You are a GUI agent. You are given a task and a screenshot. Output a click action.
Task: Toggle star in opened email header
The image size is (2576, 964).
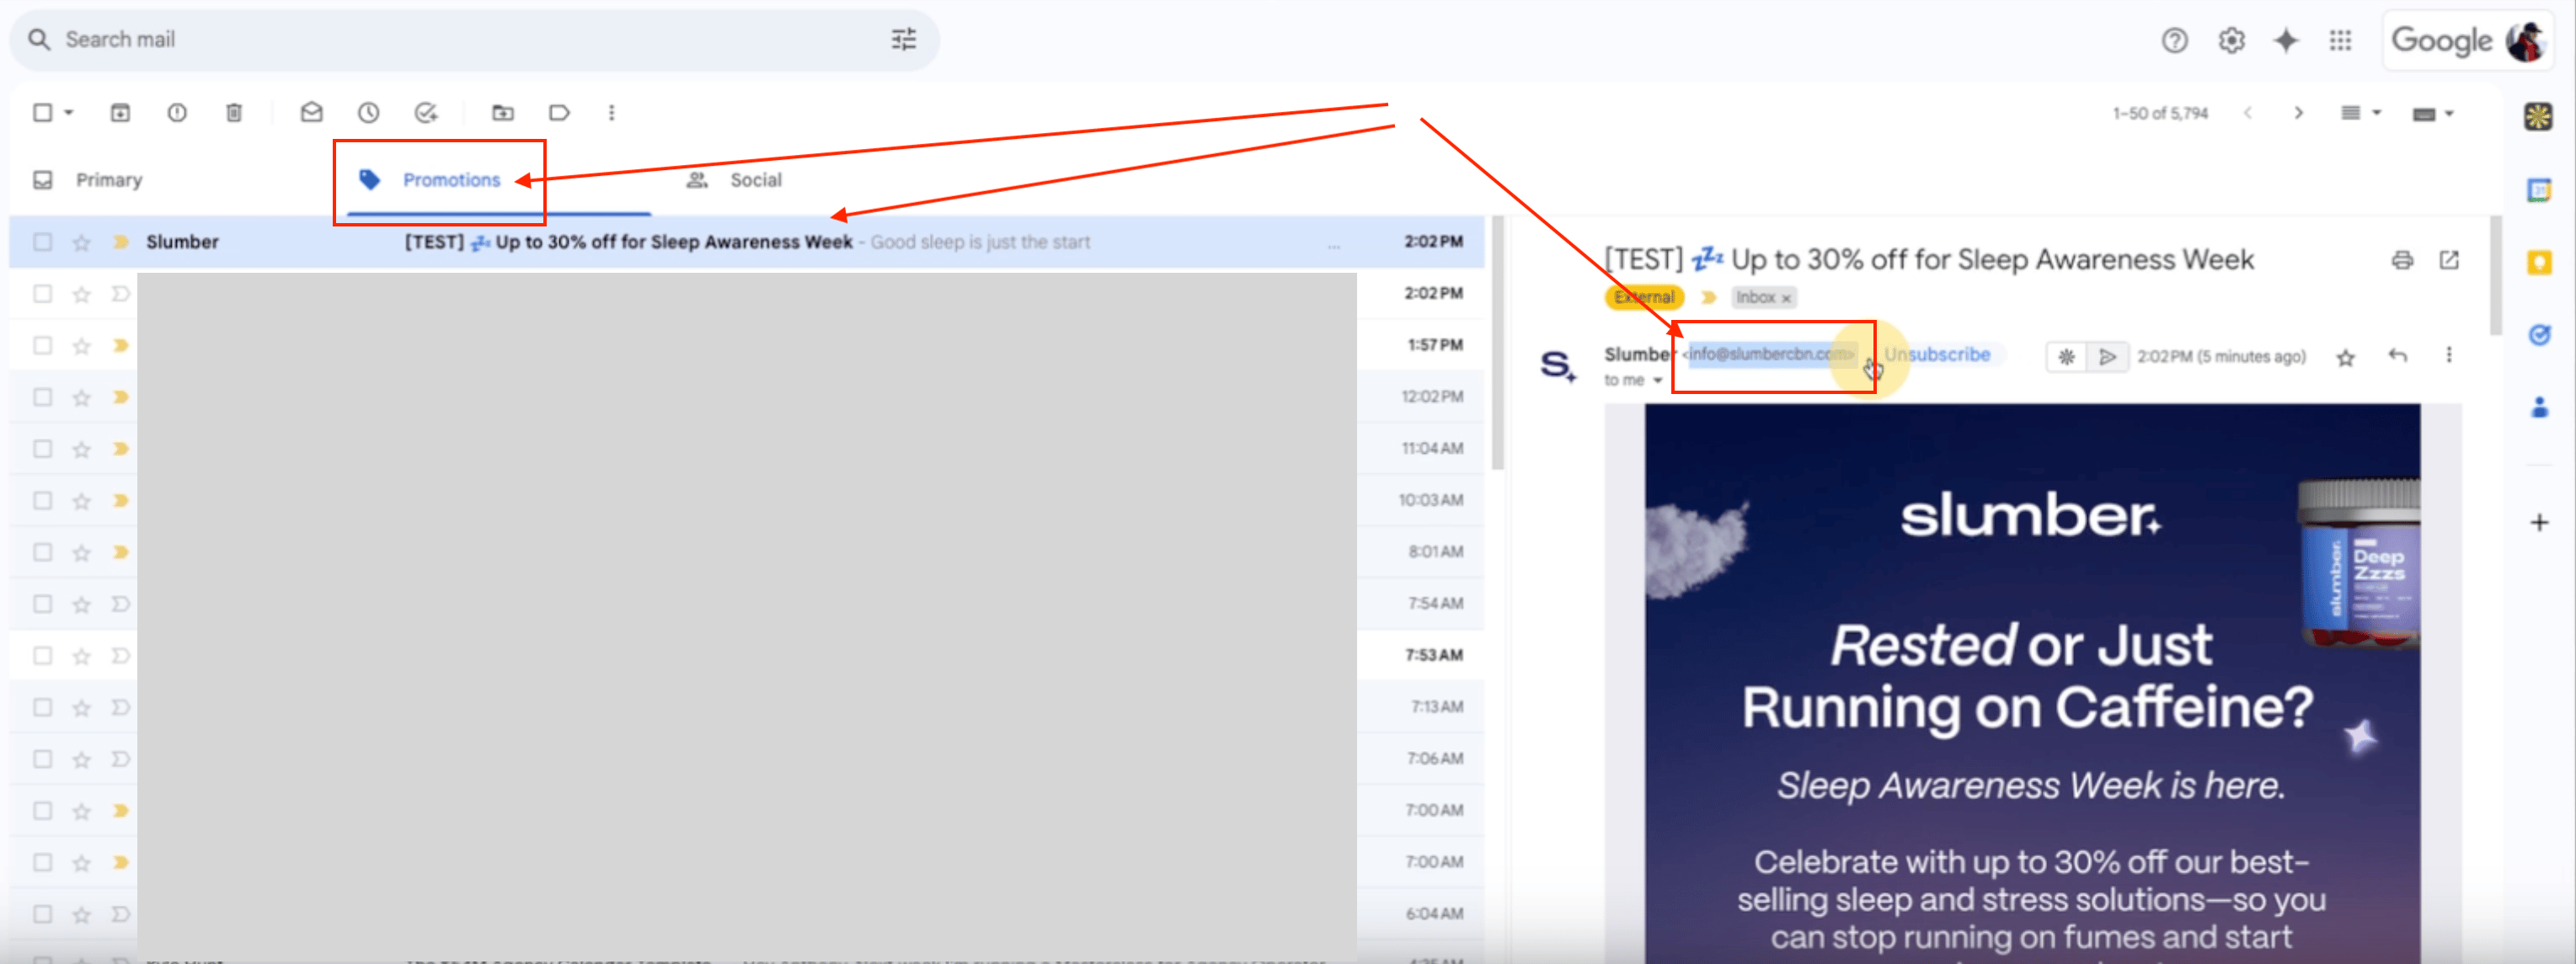pyautogui.click(x=2345, y=358)
